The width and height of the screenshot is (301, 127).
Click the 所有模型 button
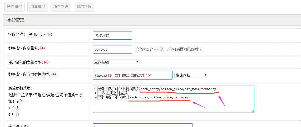coord(14,7)
